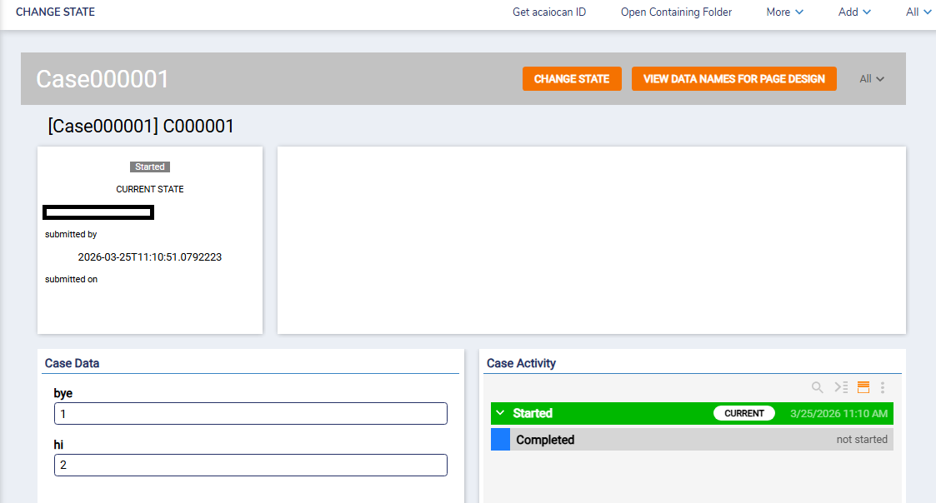This screenshot has height=503, width=936.
Task: Click the CURRENT badge on Started row
Action: point(744,413)
